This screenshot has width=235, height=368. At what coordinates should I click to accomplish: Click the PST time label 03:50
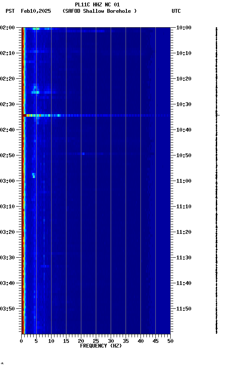click(7, 309)
